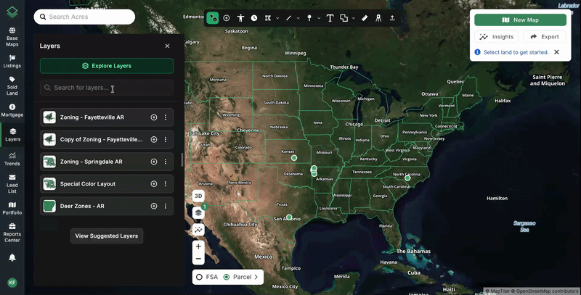Select the circular target tool in toolbar
The image size is (581, 295).
coord(227,17)
